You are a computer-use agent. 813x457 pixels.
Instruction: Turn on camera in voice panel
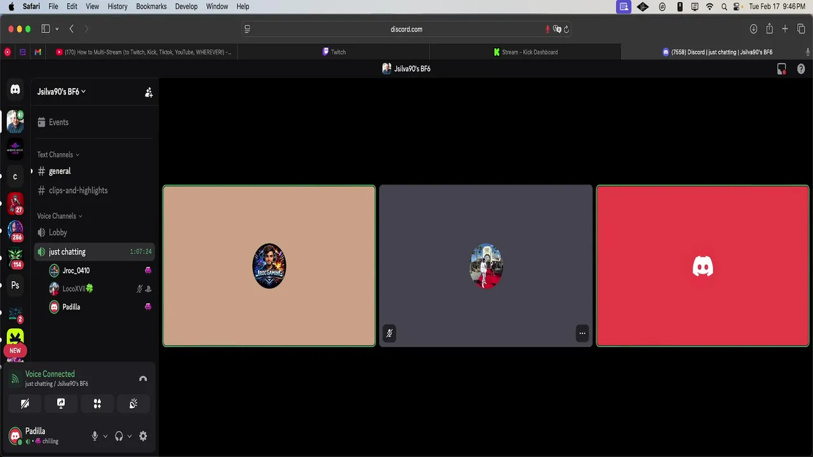[25, 404]
